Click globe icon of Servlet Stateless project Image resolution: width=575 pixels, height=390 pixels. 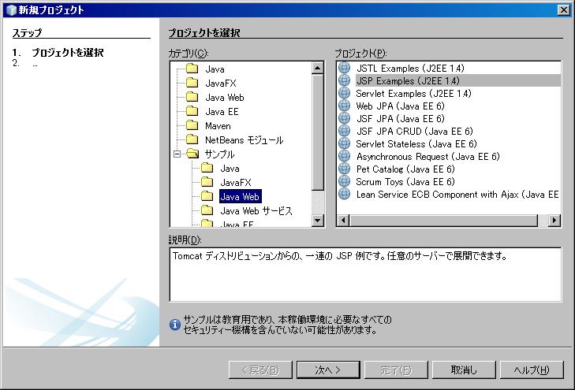(345, 143)
